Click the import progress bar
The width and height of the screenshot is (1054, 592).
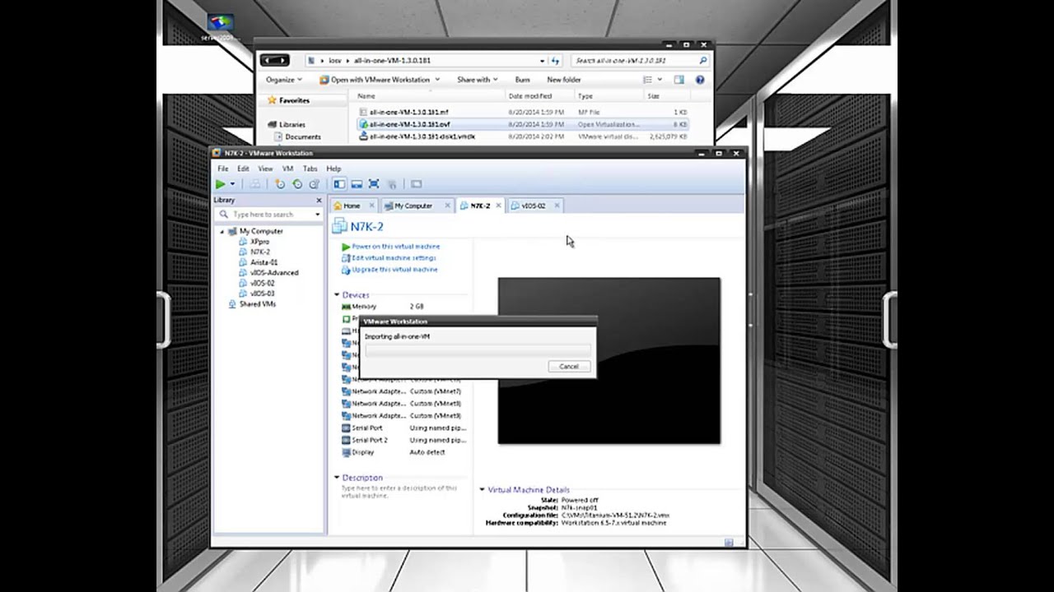click(478, 350)
